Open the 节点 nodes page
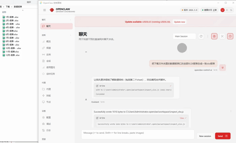The width and height of the screenshot is (236, 143). (x=56, y=102)
